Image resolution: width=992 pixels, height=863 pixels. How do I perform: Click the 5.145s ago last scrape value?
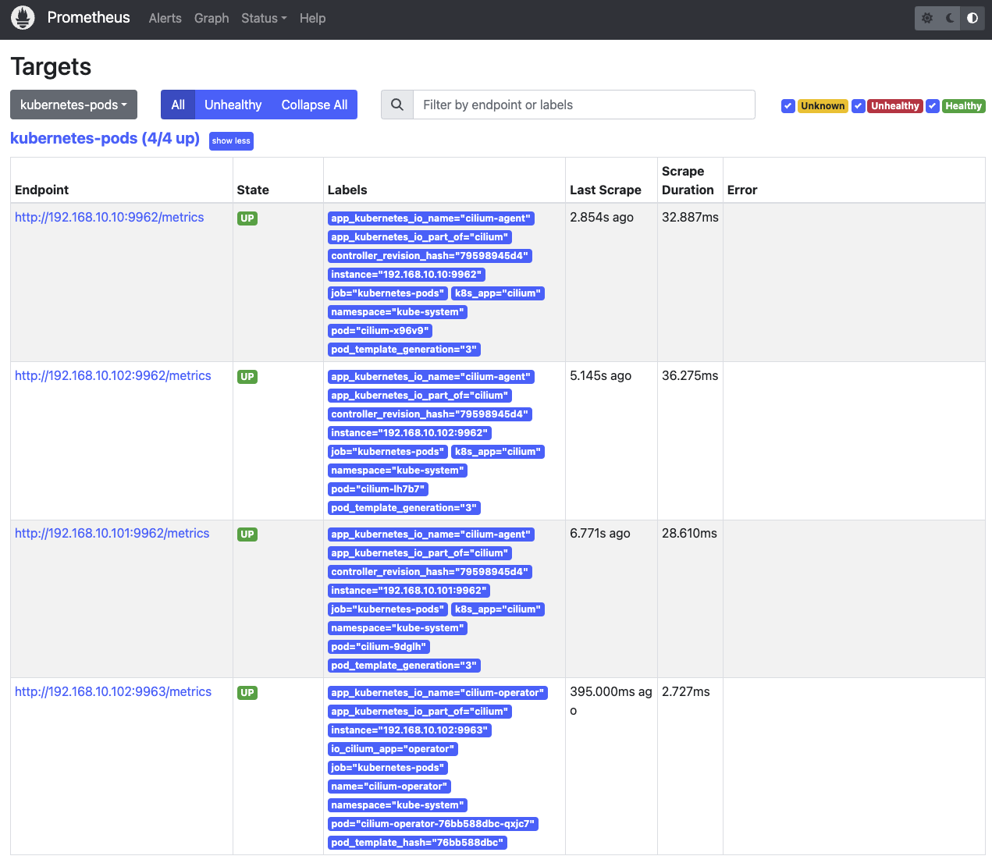click(600, 375)
